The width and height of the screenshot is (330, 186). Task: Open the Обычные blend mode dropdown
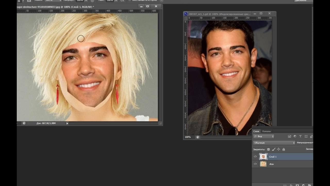pyautogui.click(x=274, y=143)
